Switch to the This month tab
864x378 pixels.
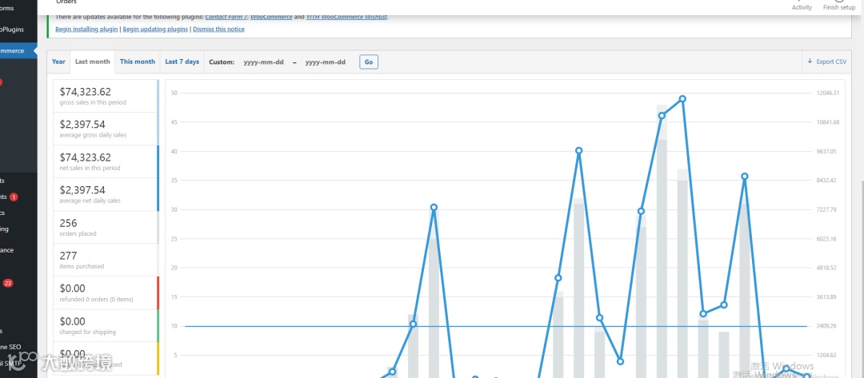(138, 62)
